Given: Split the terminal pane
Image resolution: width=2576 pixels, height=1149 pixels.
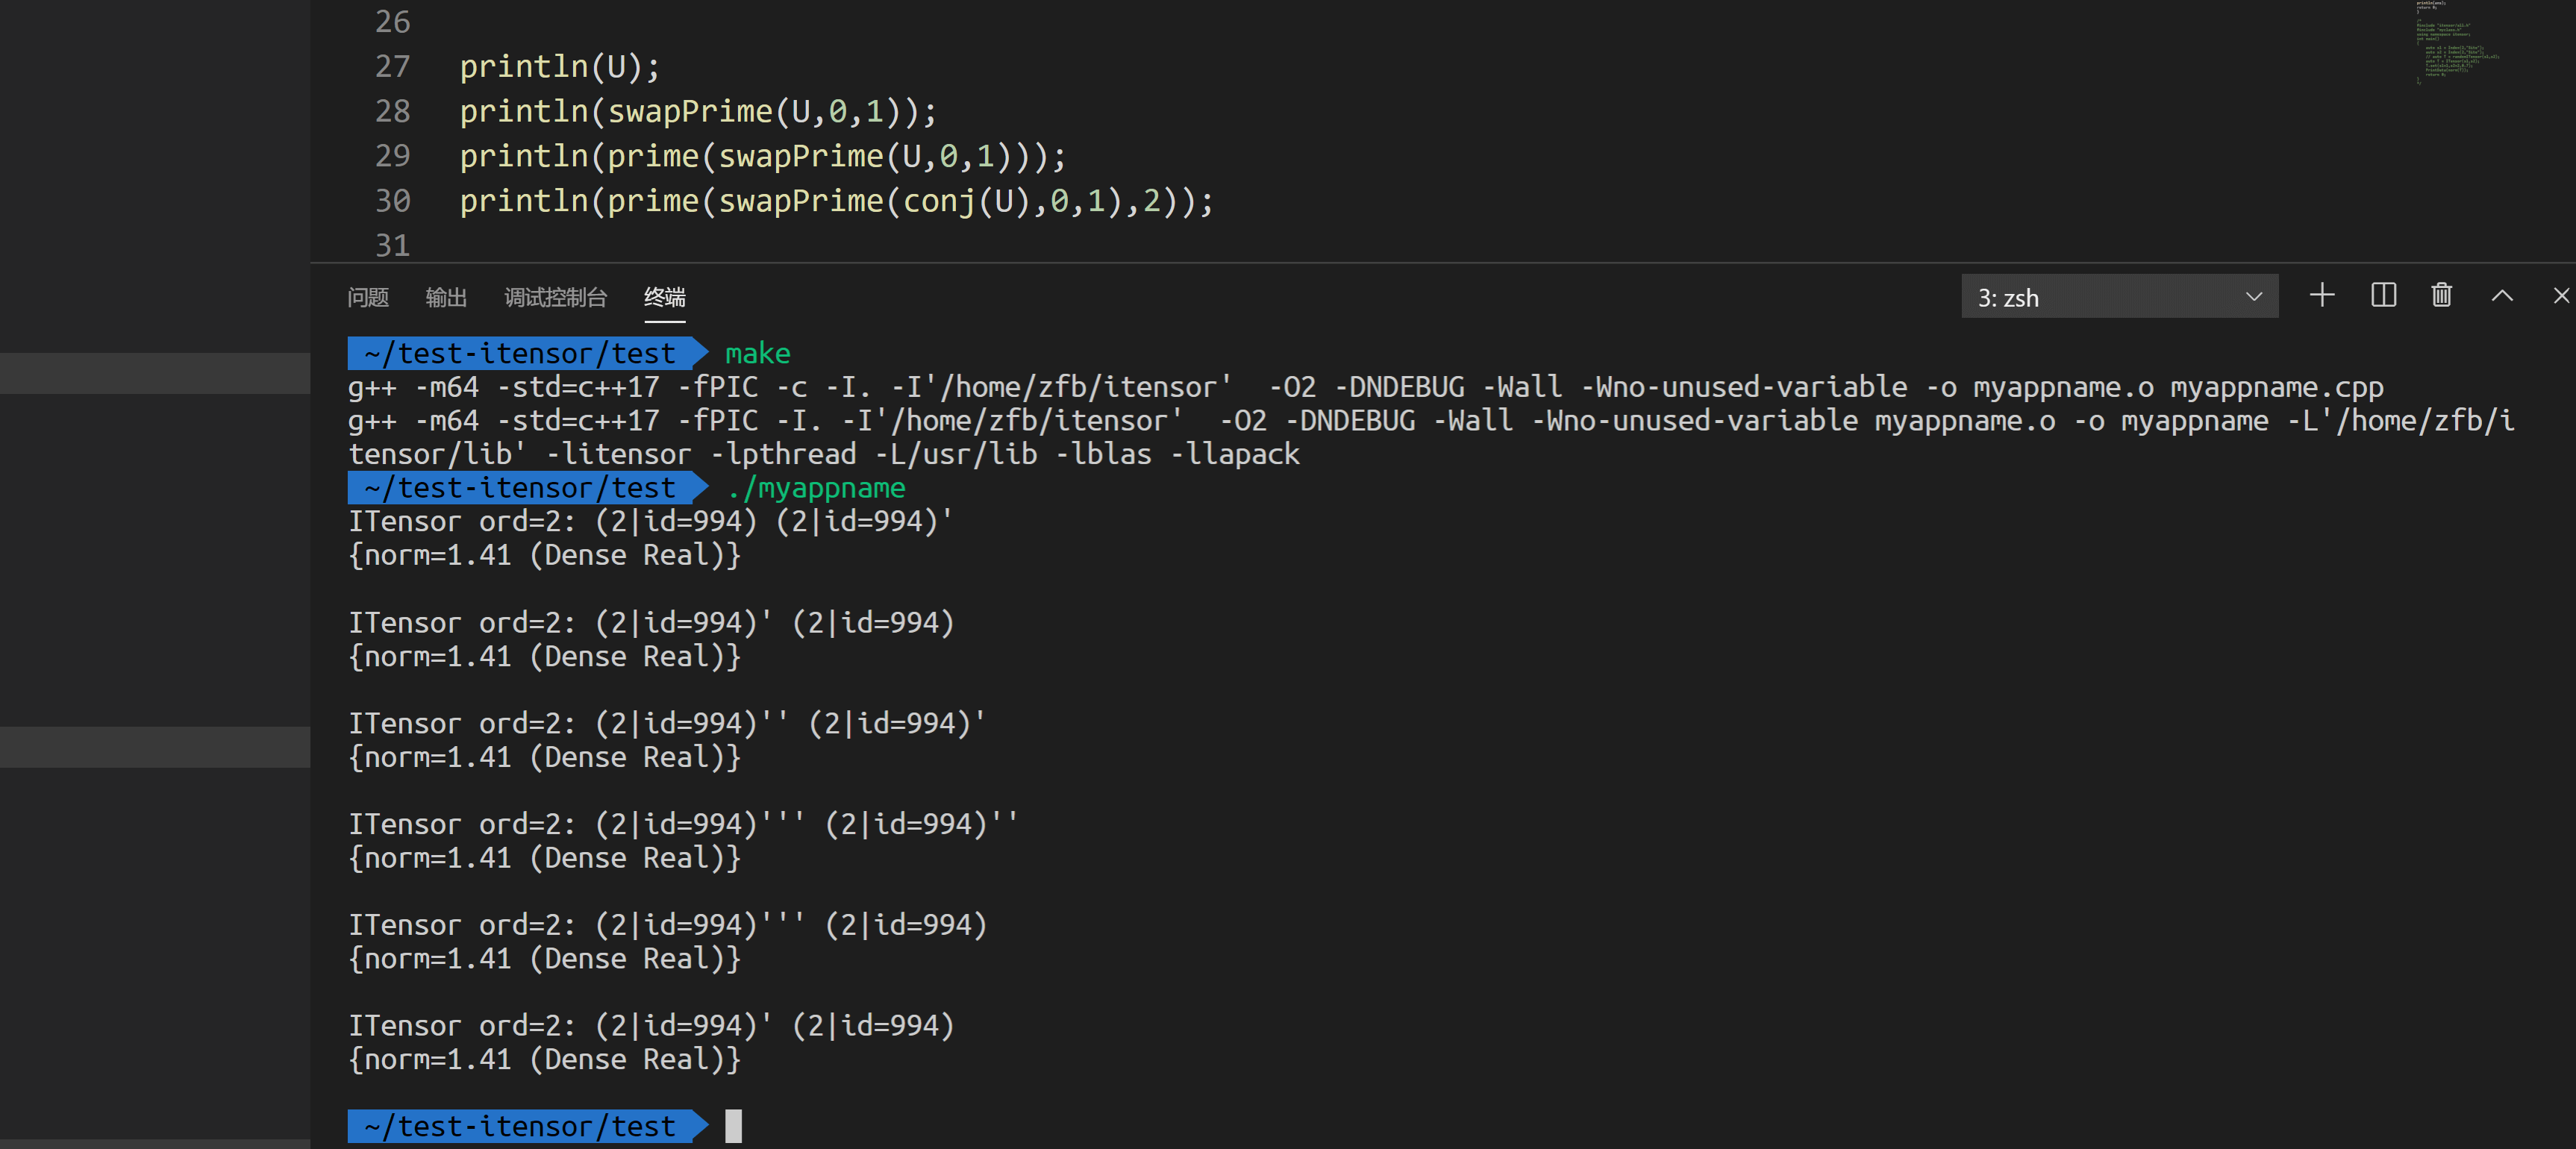Looking at the screenshot, I should pyautogui.click(x=2383, y=296).
